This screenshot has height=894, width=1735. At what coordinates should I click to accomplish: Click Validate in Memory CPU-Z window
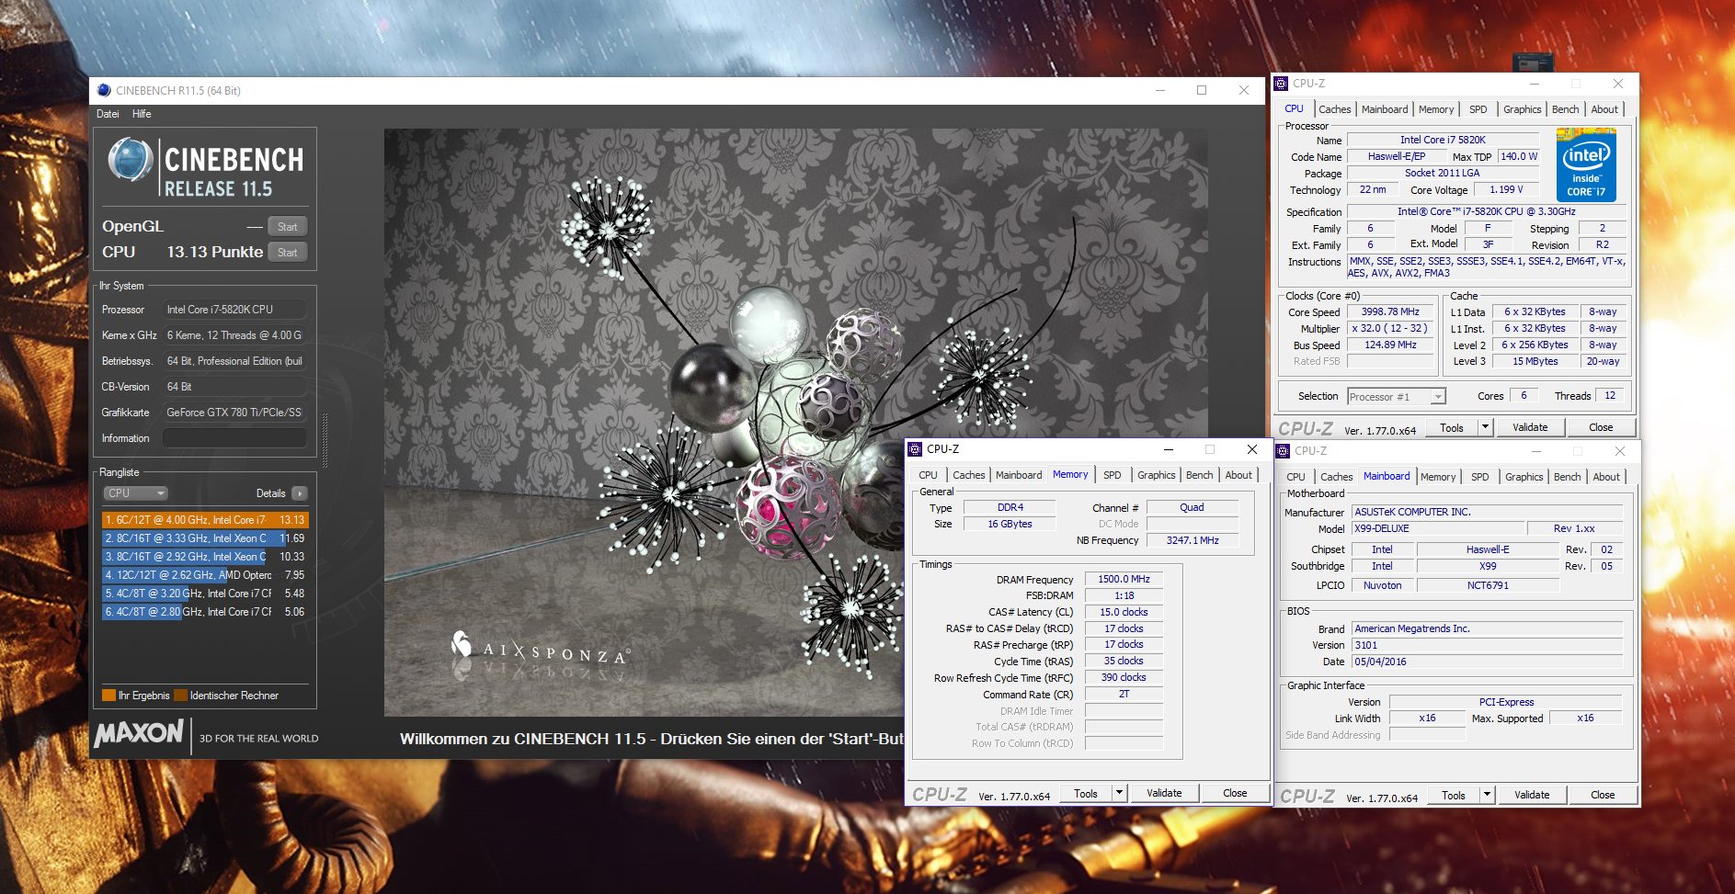(1164, 793)
